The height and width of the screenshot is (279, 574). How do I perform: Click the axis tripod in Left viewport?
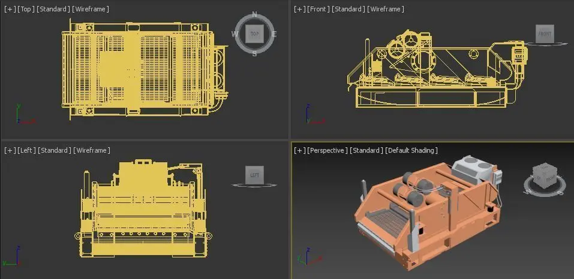pyautogui.click(x=11, y=256)
